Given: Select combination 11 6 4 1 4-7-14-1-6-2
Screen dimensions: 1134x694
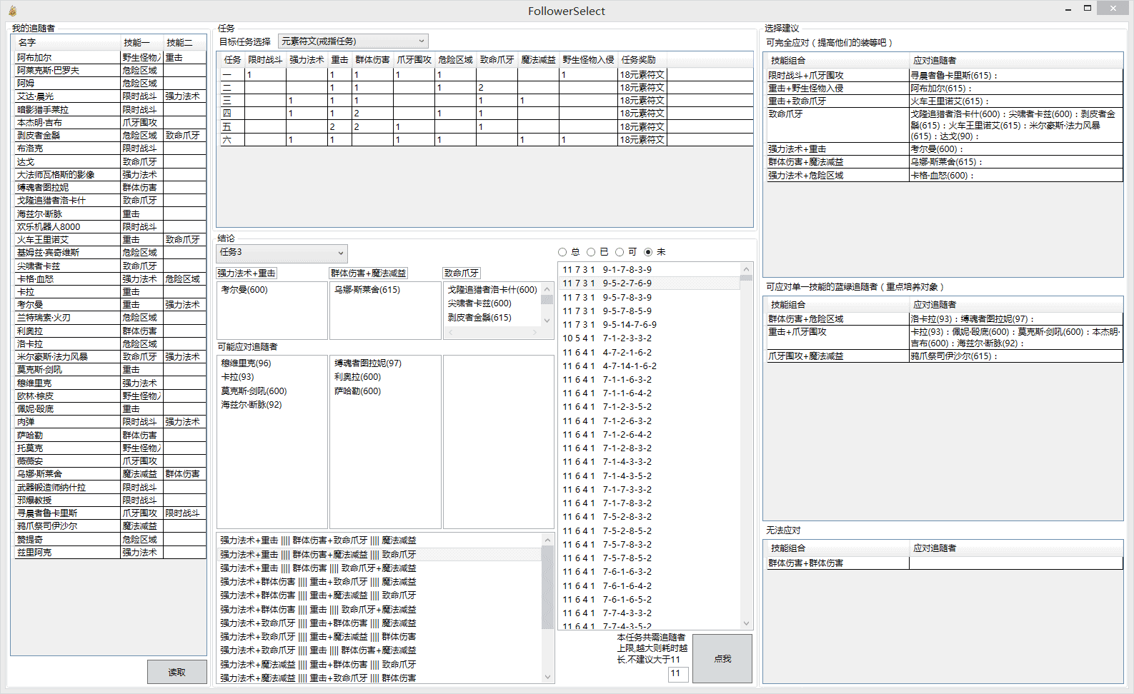Looking at the screenshot, I should (x=649, y=366).
